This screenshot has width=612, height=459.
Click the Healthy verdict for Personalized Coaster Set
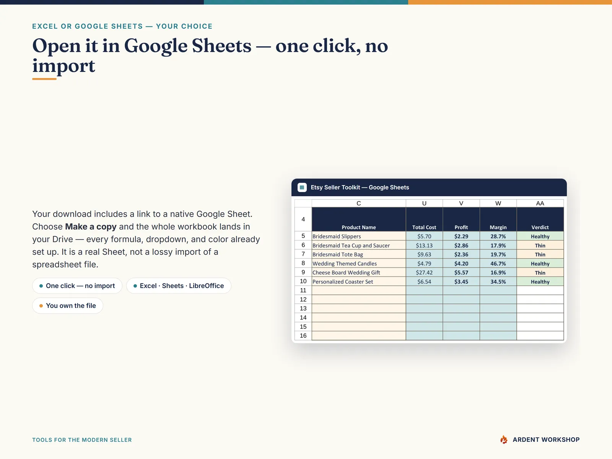540,282
